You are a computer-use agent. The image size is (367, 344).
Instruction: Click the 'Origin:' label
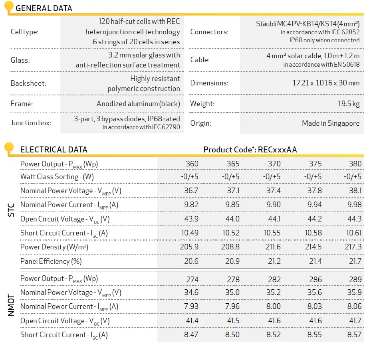pos(200,123)
